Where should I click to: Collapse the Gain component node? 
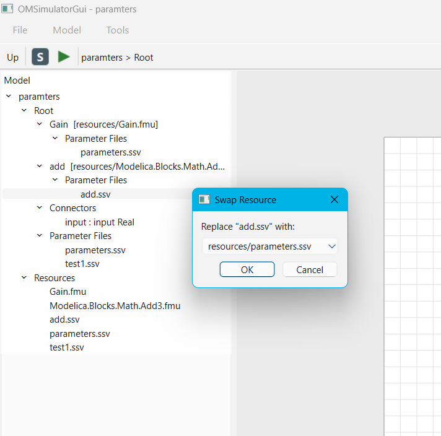pos(40,124)
